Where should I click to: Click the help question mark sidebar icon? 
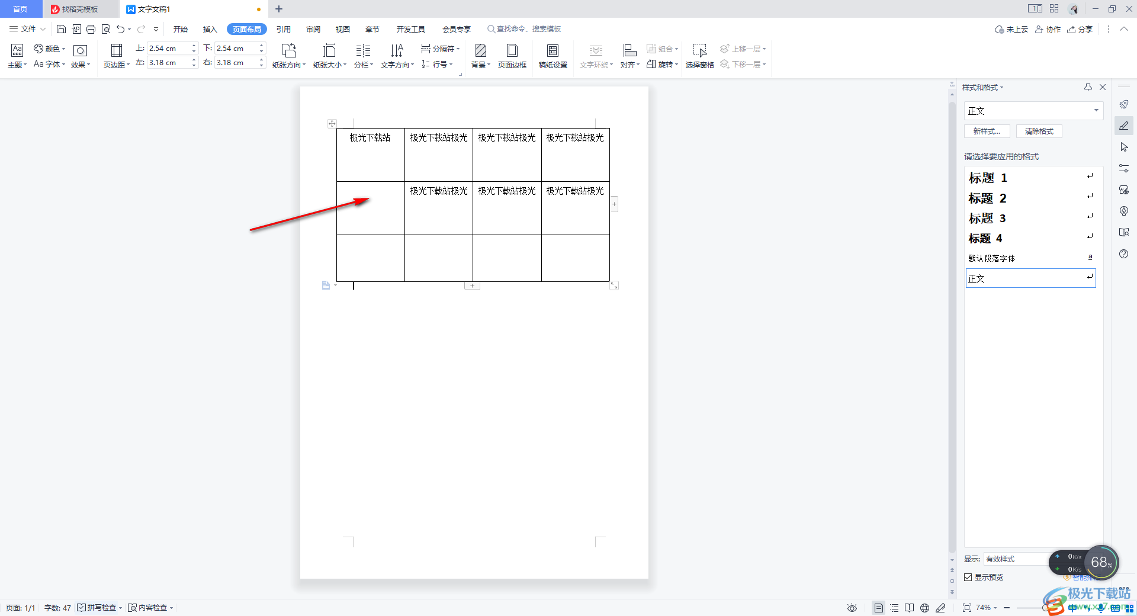pyautogui.click(x=1123, y=254)
